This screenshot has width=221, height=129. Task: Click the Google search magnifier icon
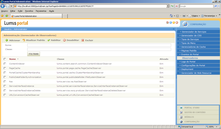215,6
